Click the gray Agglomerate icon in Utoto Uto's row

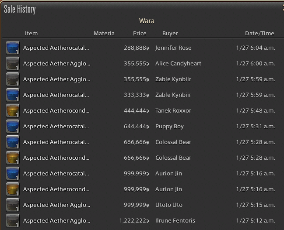click(x=13, y=205)
